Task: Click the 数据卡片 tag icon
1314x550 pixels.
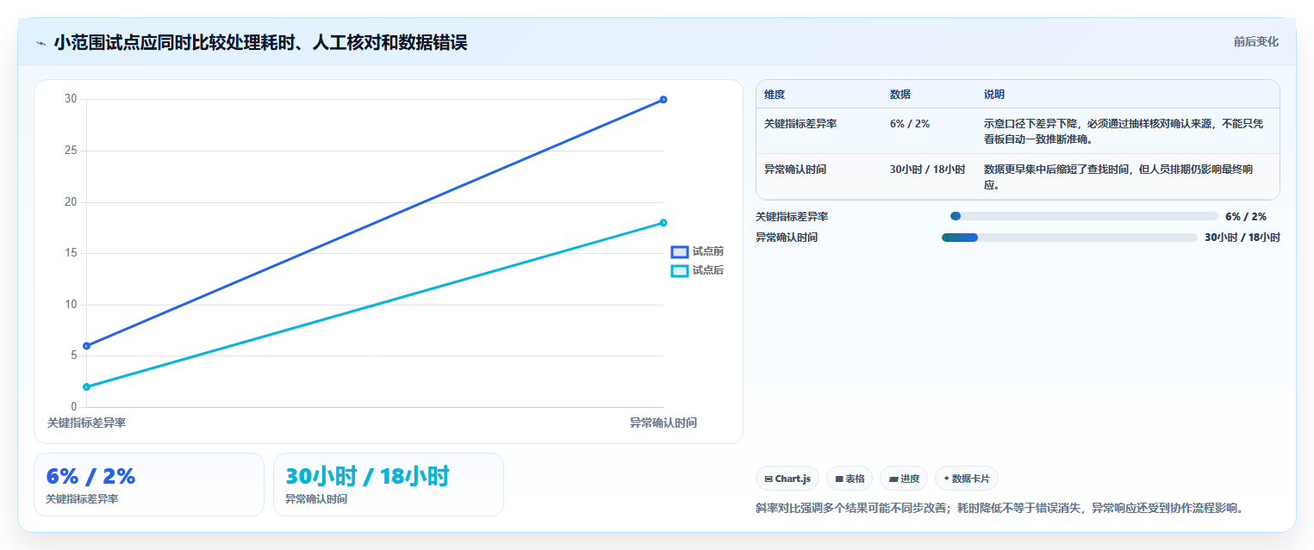Action: tap(947, 479)
